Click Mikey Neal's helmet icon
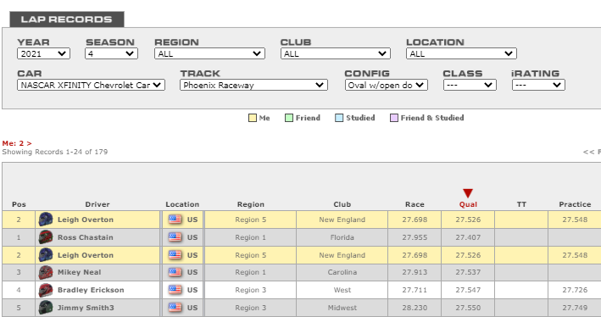 (x=46, y=273)
